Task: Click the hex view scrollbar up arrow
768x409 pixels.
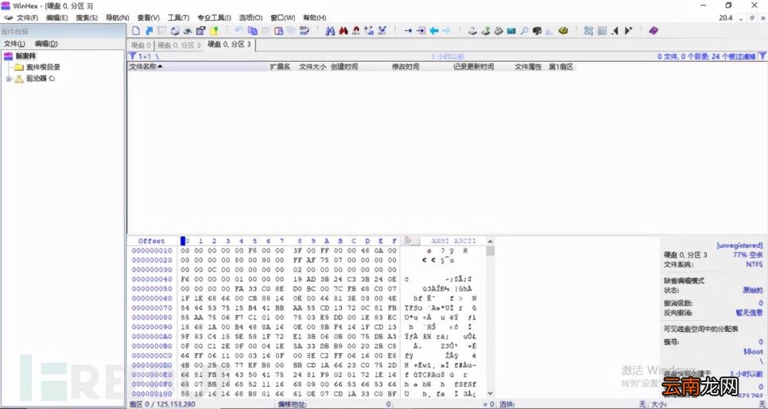Action: 490,241
